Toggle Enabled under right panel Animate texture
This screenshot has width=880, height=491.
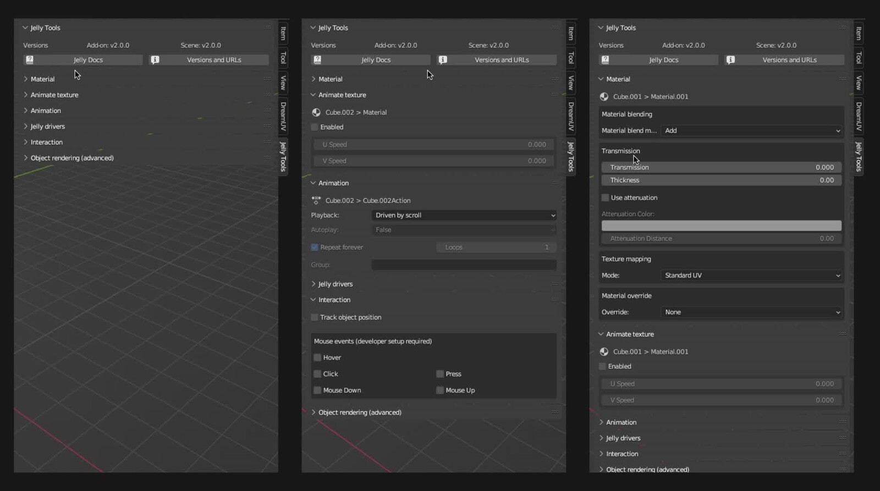coord(602,366)
